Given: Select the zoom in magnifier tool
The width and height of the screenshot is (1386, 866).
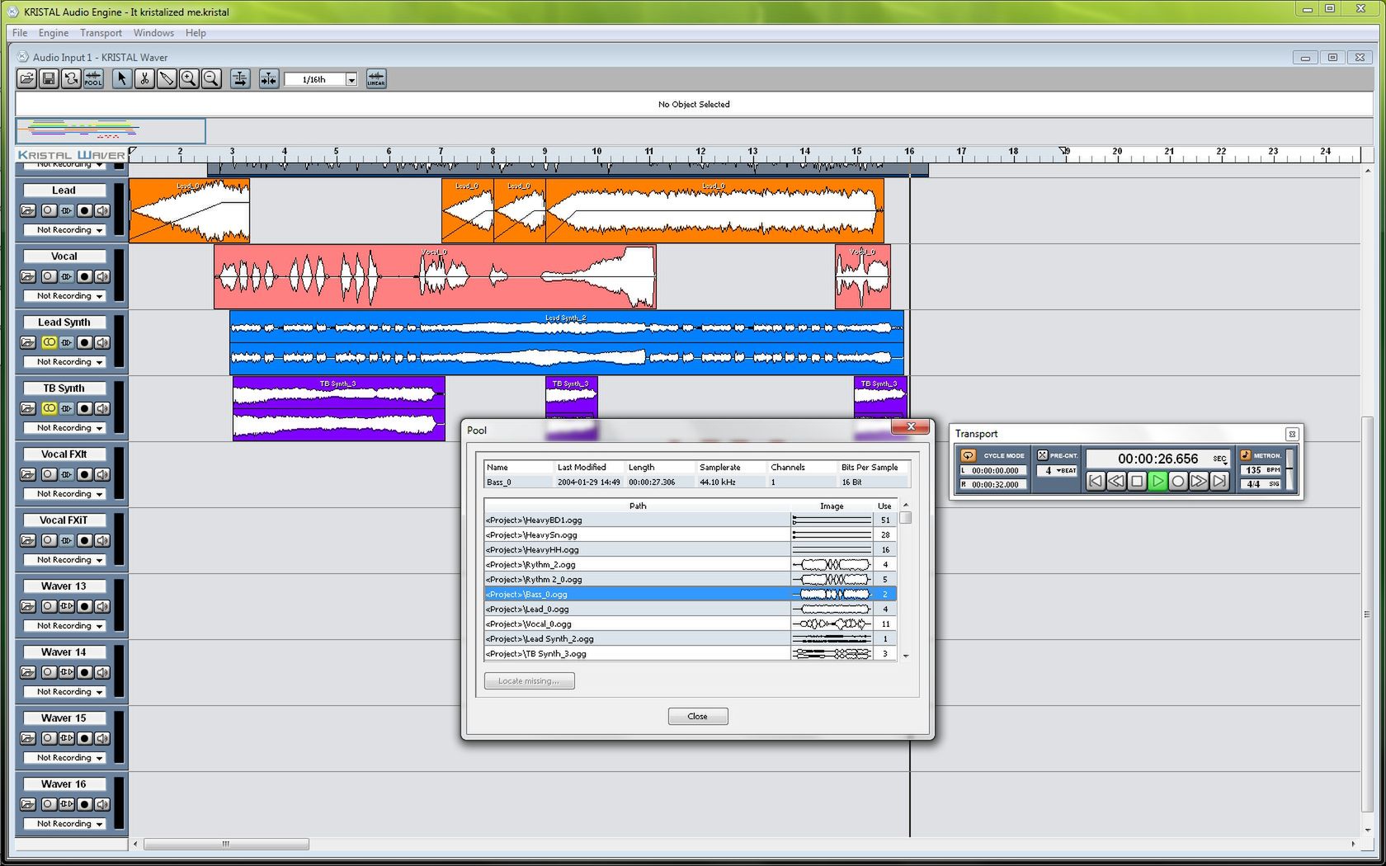Looking at the screenshot, I should click(189, 79).
